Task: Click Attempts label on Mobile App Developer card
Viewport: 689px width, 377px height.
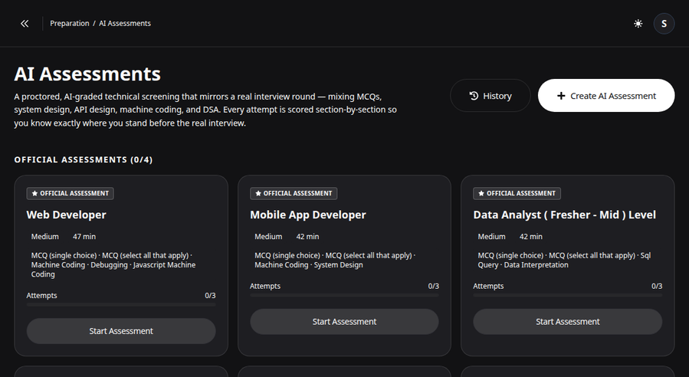Action: [265, 286]
